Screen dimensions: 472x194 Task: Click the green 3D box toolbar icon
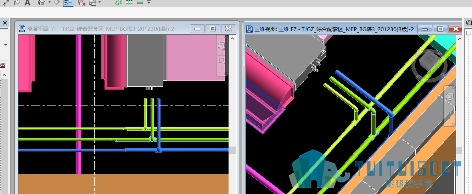coord(119,2)
